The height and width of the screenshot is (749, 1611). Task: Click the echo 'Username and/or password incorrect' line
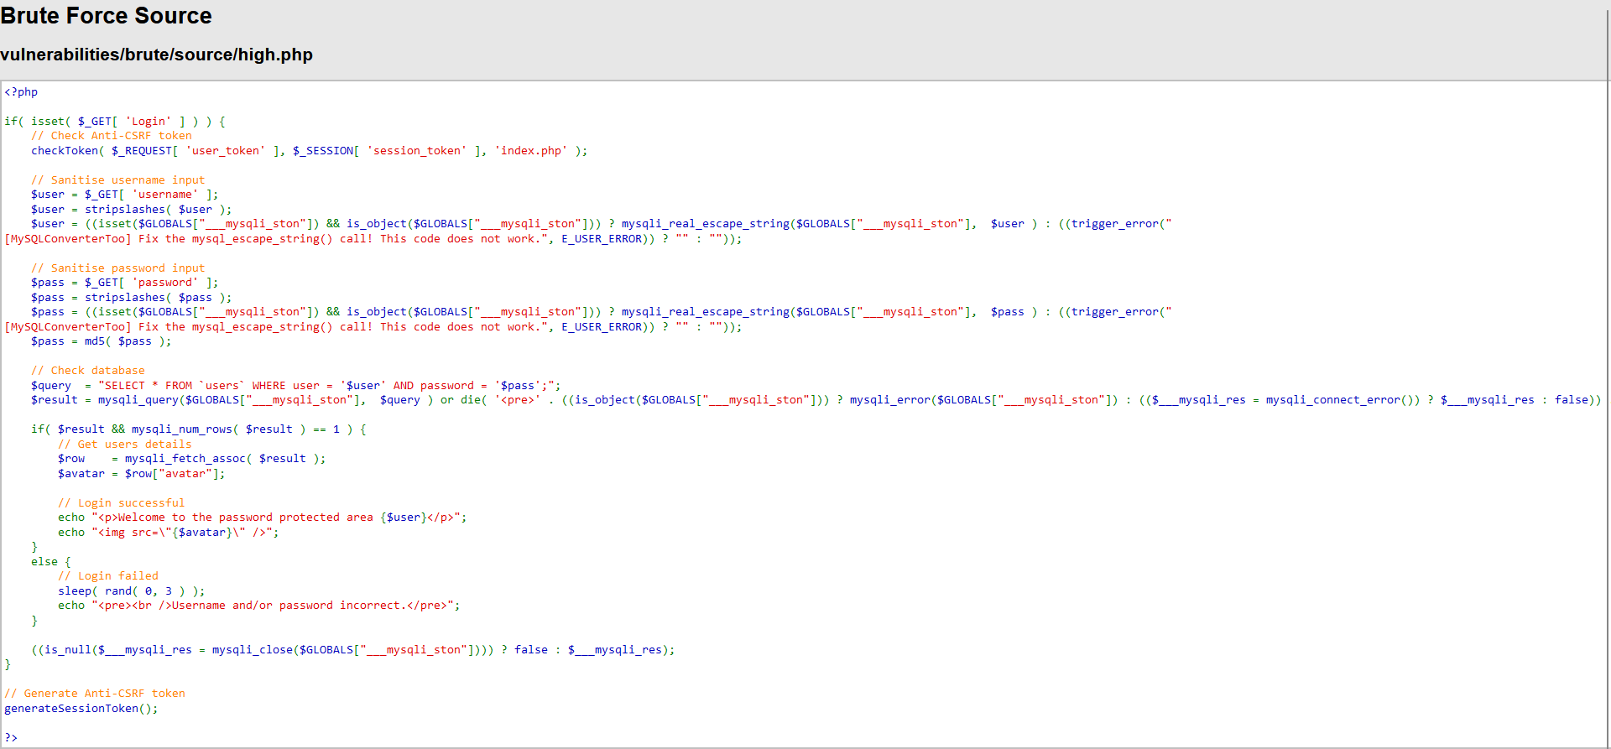(x=259, y=606)
